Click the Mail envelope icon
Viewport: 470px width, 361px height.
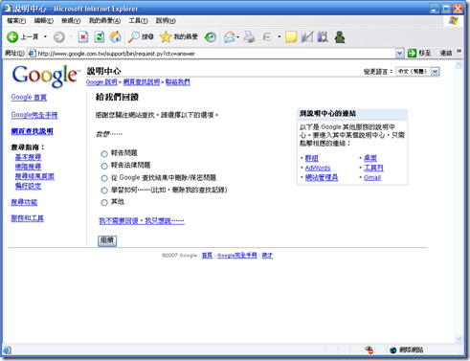230,37
